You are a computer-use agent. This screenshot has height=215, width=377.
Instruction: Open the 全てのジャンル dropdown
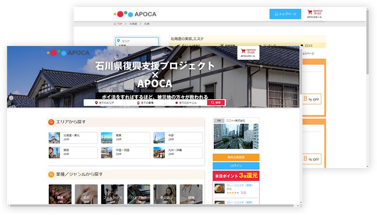[186, 102]
